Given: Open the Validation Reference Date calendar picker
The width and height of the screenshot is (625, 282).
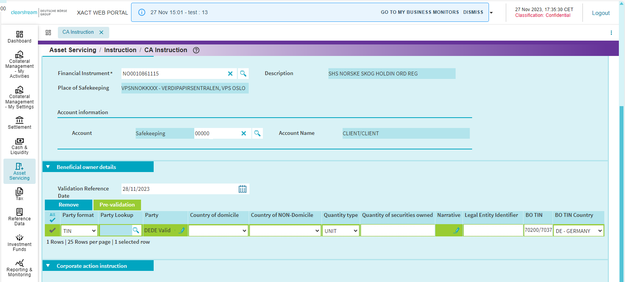Looking at the screenshot, I should point(243,189).
